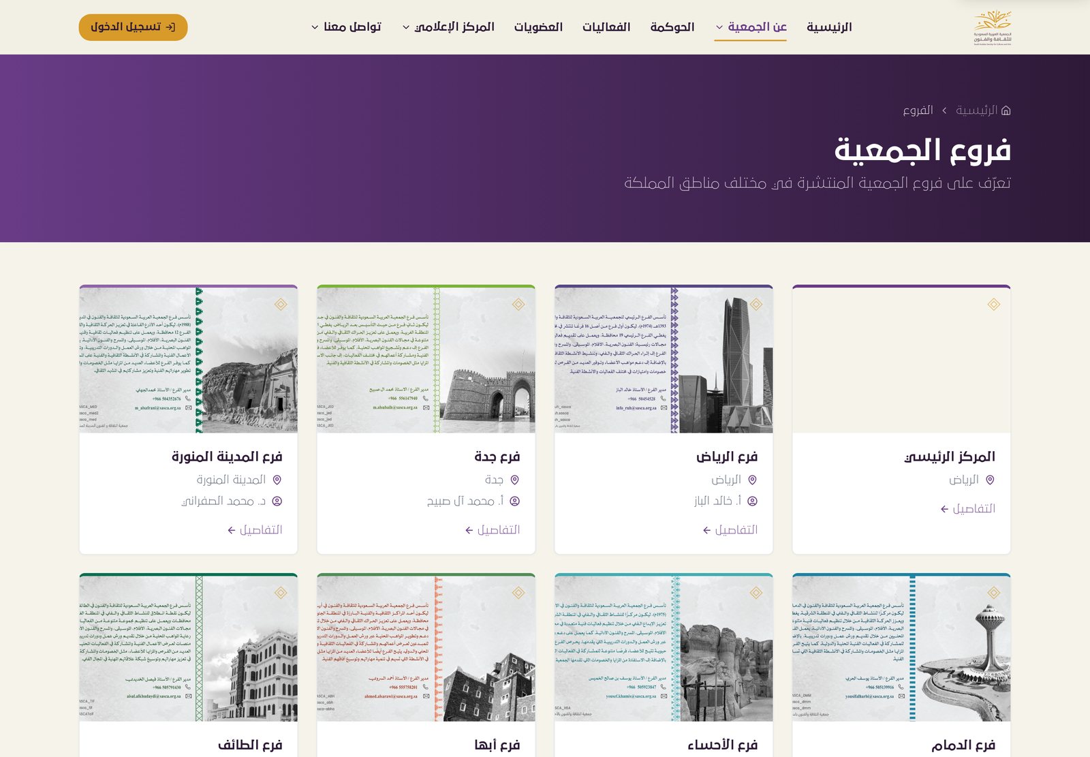Click the person icon beside أ. خالد الباز
This screenshot has width=1090, height=757.
[x=752, y=501]
